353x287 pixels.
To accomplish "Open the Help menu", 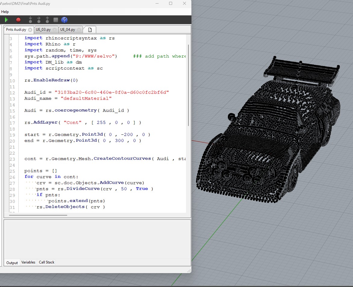I will [x=5, y=11].
